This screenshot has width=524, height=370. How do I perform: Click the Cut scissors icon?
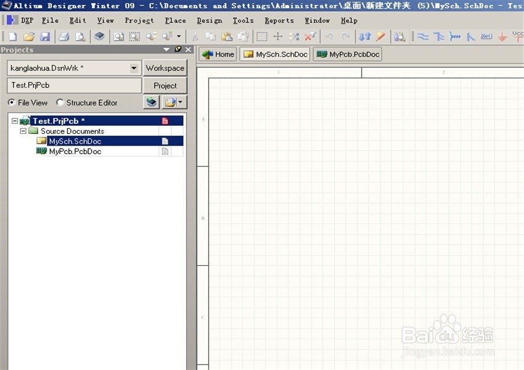click(195, 36)
